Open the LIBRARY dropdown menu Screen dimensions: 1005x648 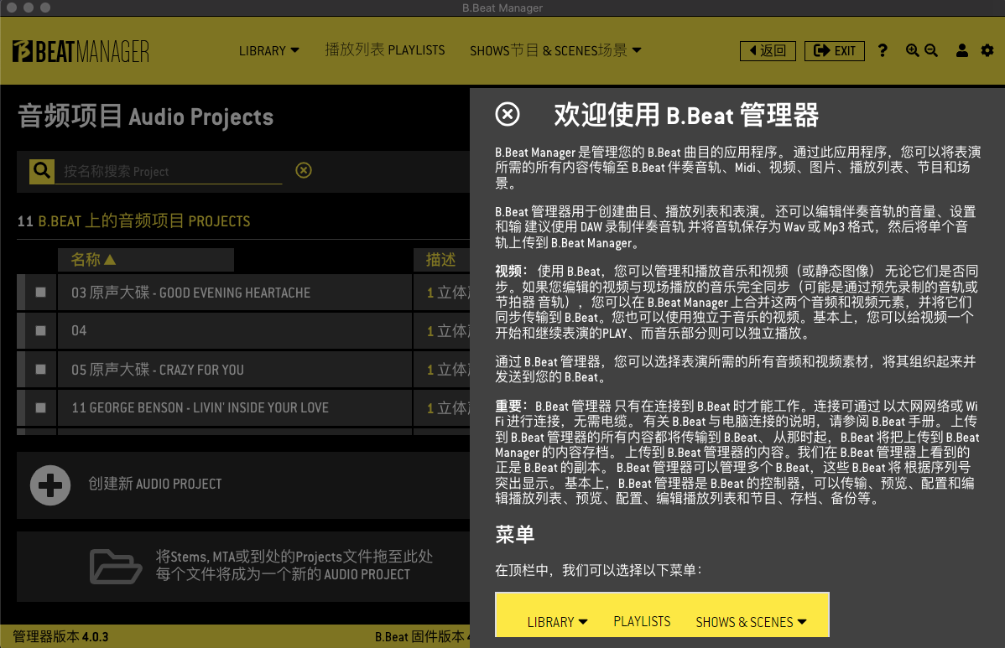tap(268, 50)
